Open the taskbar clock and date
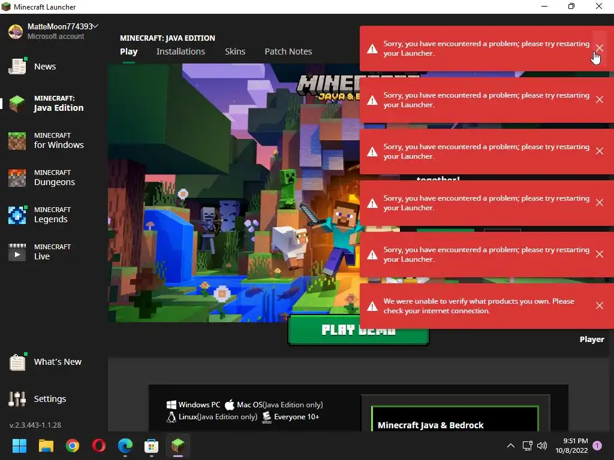This screenshot has height=460, width=614. pyautogui.click(x=571, y=446)
